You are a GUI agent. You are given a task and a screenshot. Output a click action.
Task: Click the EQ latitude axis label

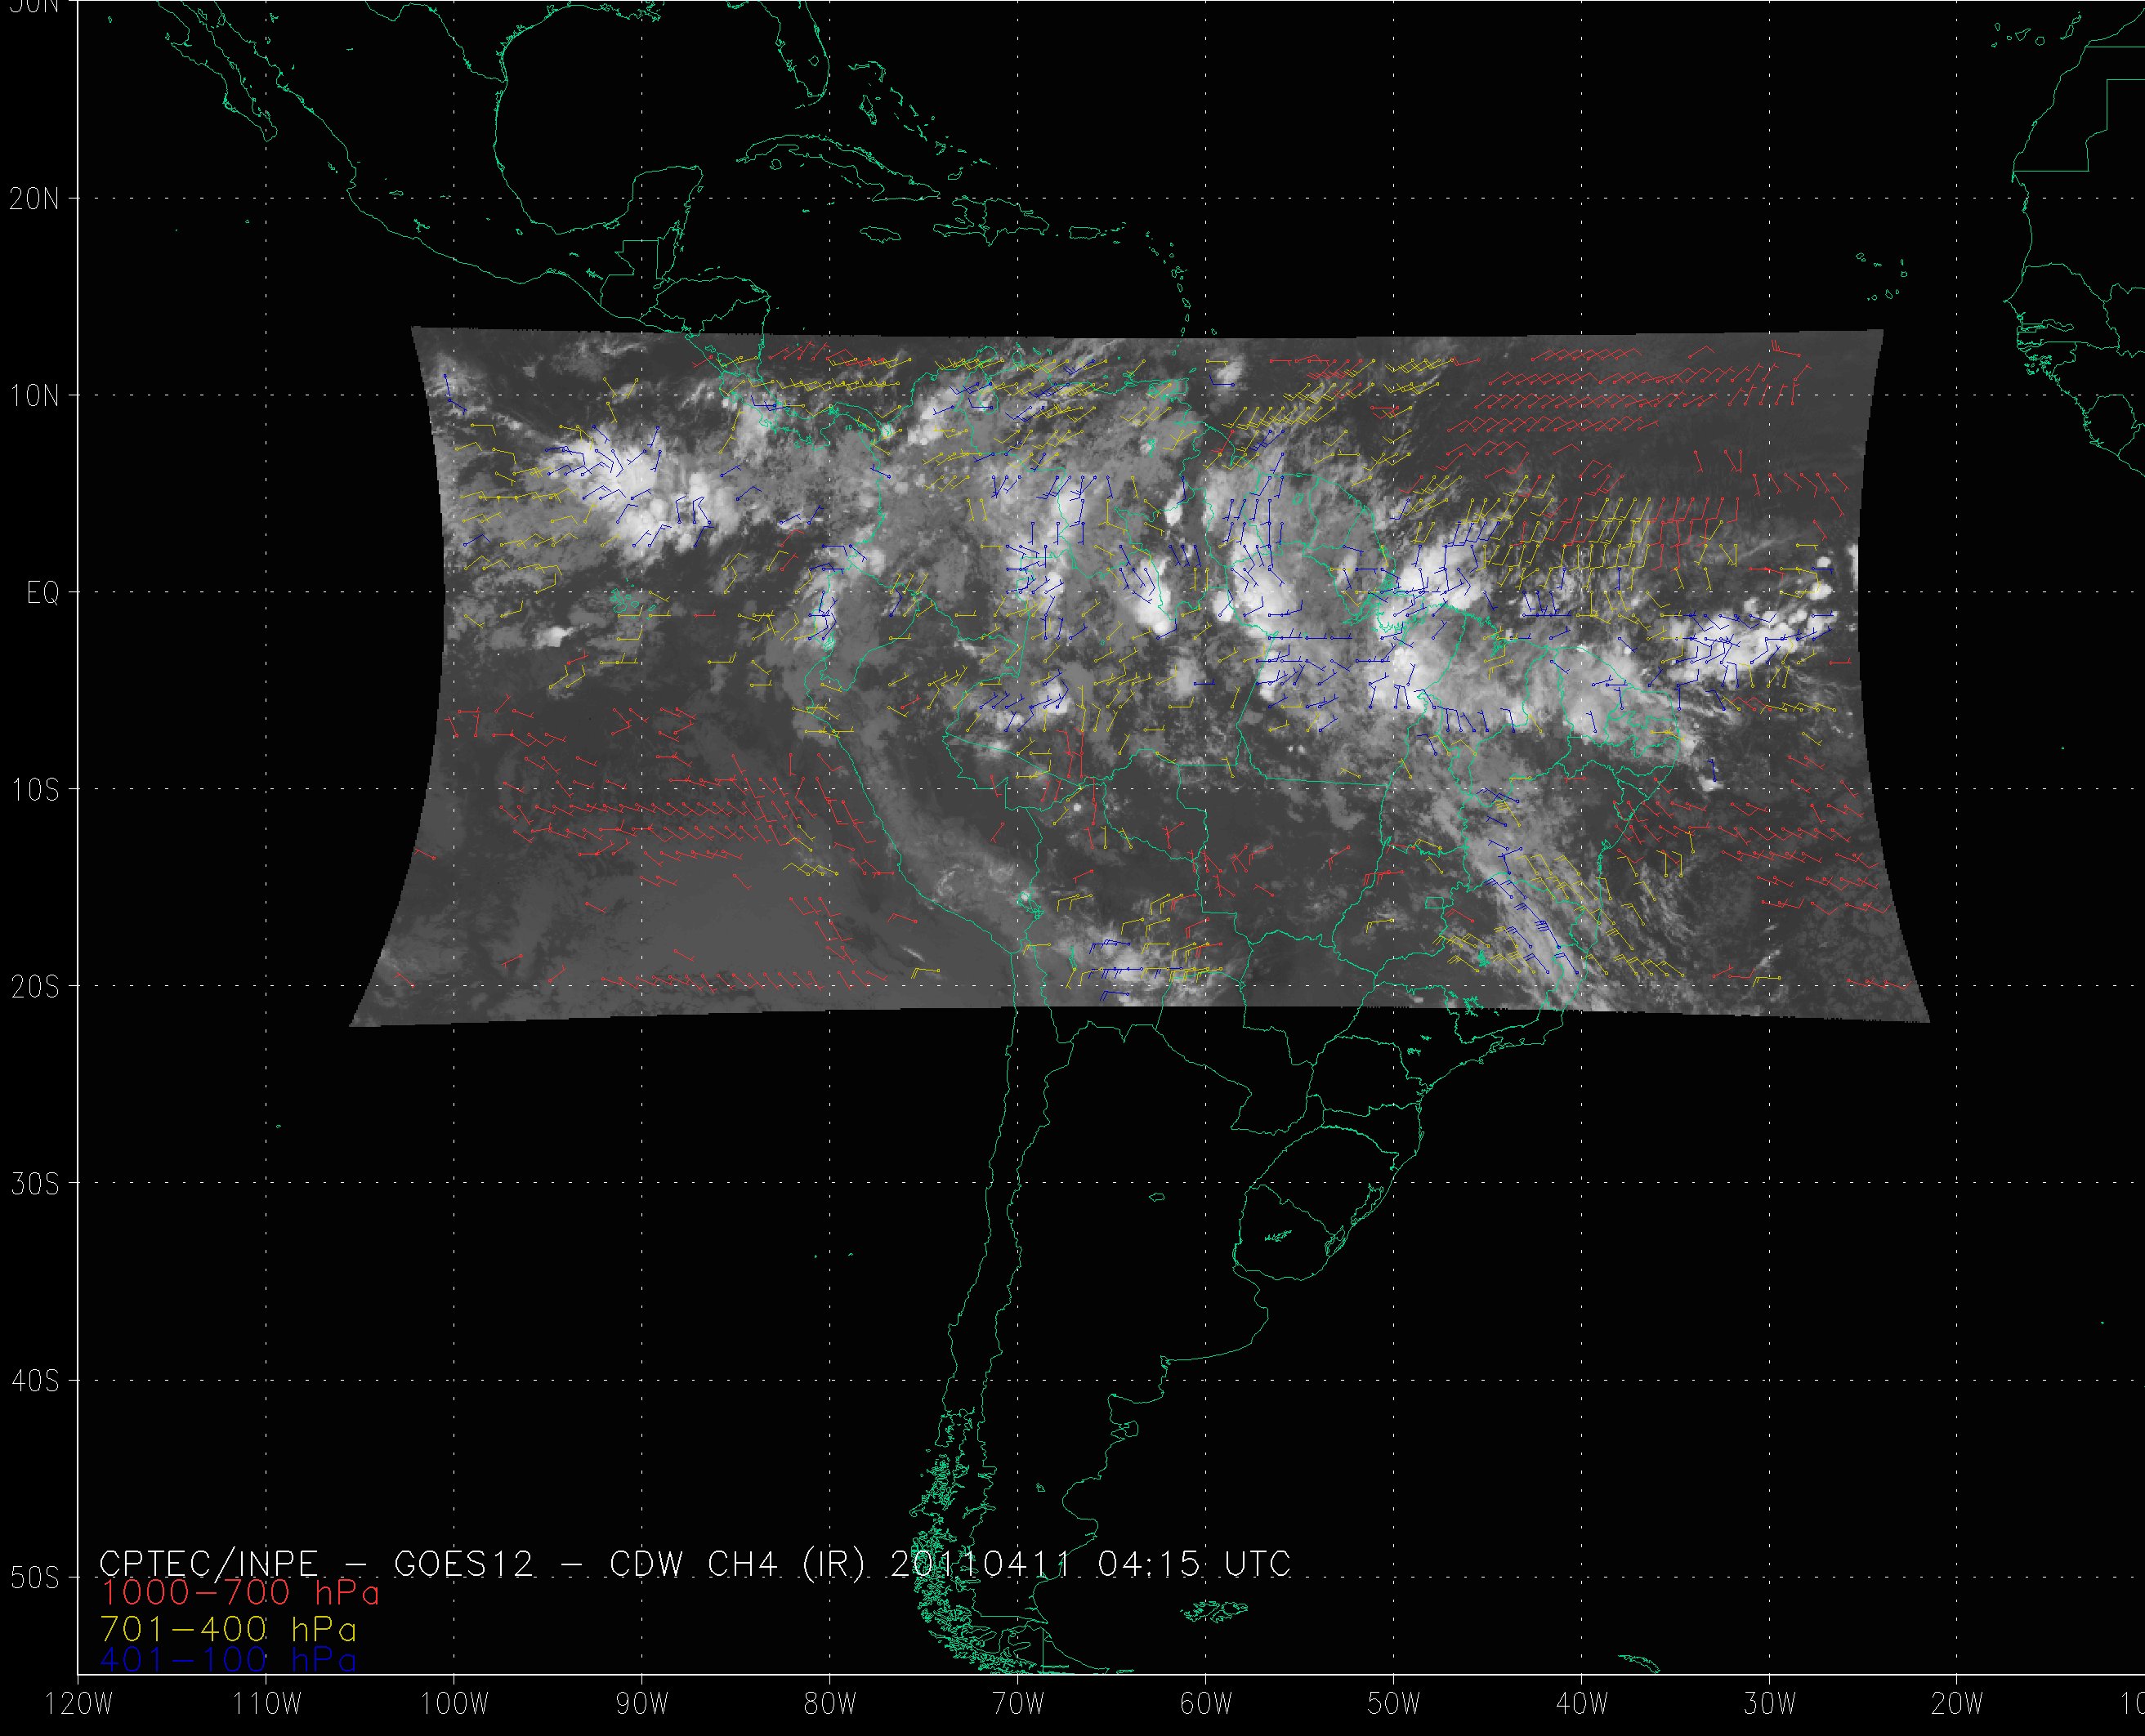pos(43,593)
